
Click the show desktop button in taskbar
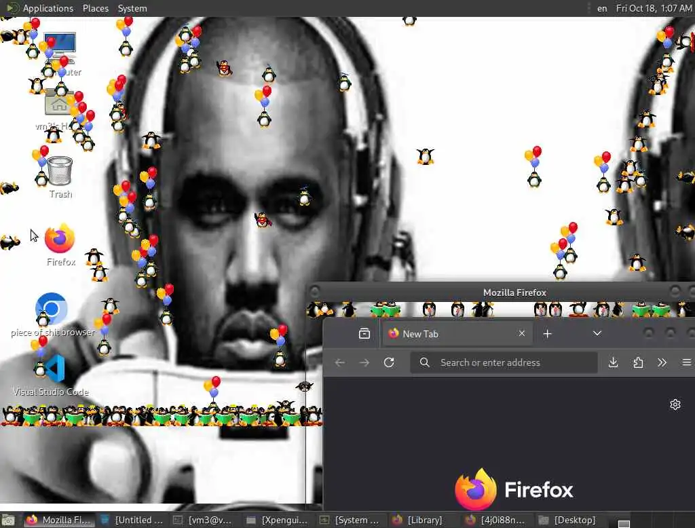8,521
